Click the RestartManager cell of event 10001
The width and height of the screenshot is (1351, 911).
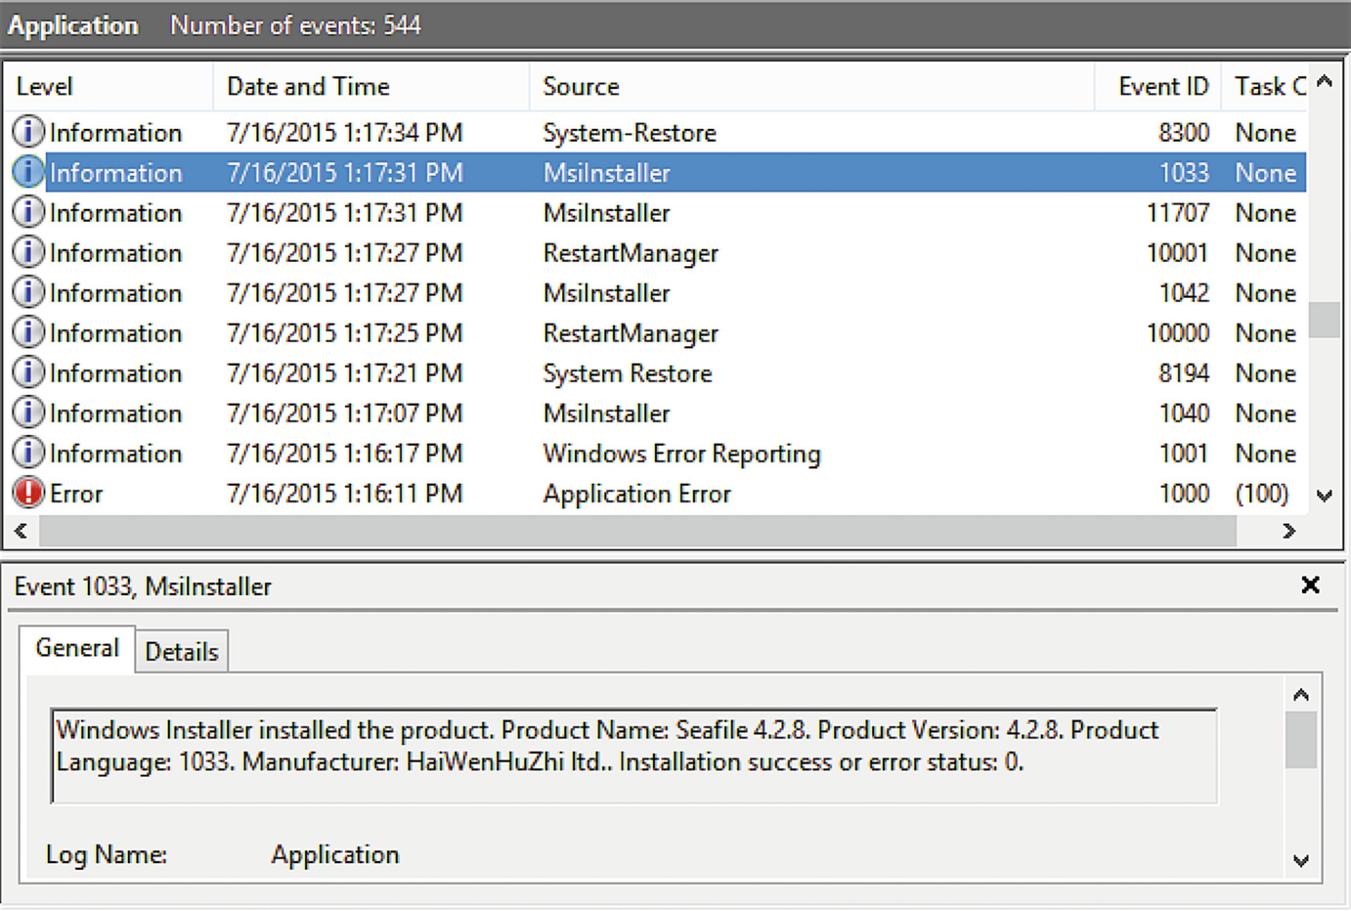pos(631,253)
